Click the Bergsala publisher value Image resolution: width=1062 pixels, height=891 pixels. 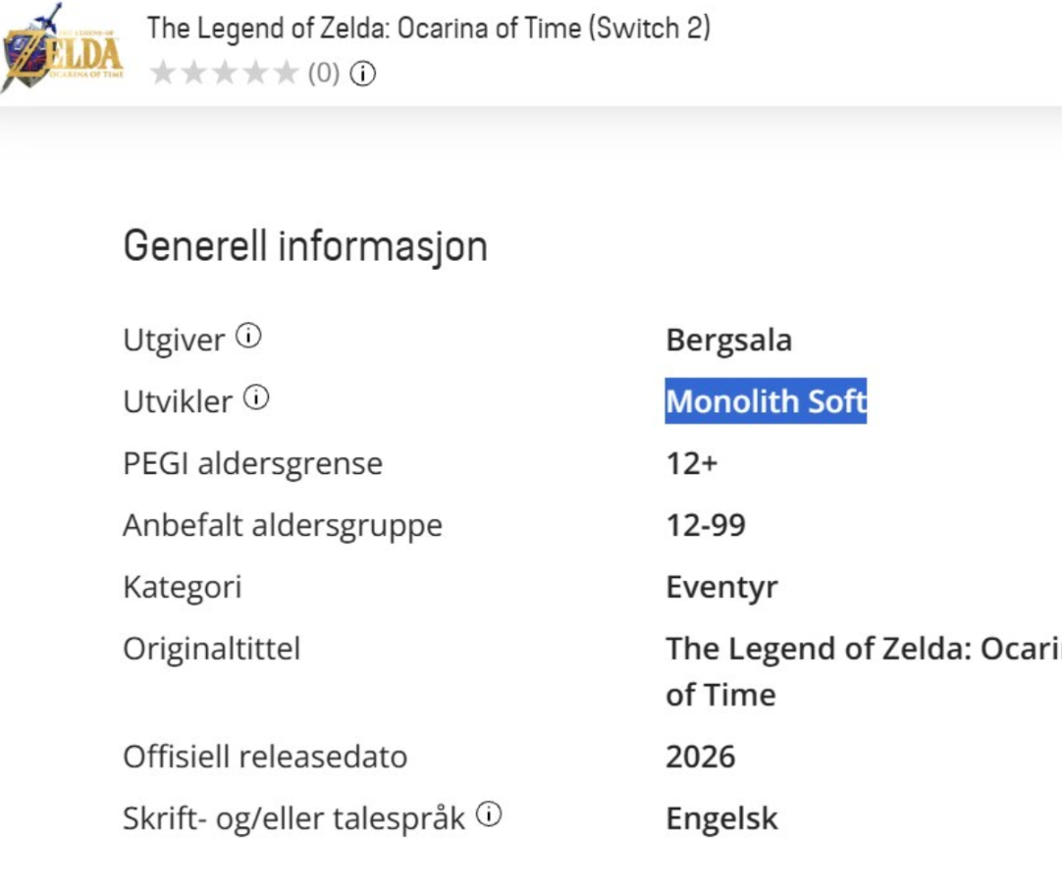pyautogui.click(x=728, y=340)
